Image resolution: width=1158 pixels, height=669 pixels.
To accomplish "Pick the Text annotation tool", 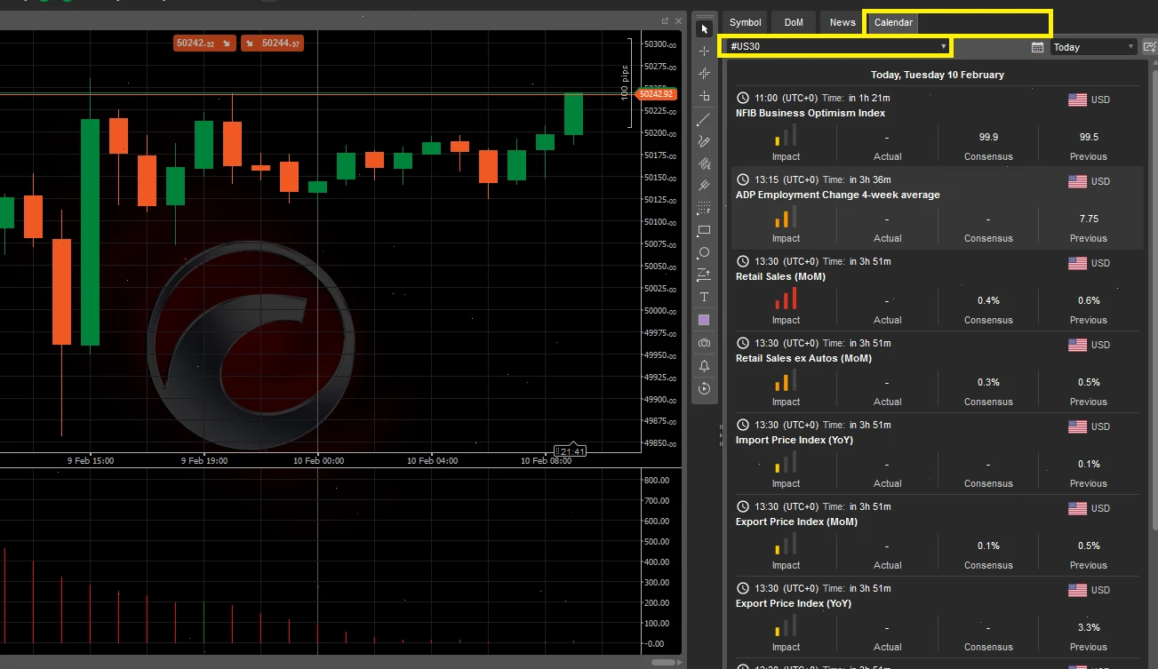I will pyautogui.click(x=704, y=298).
